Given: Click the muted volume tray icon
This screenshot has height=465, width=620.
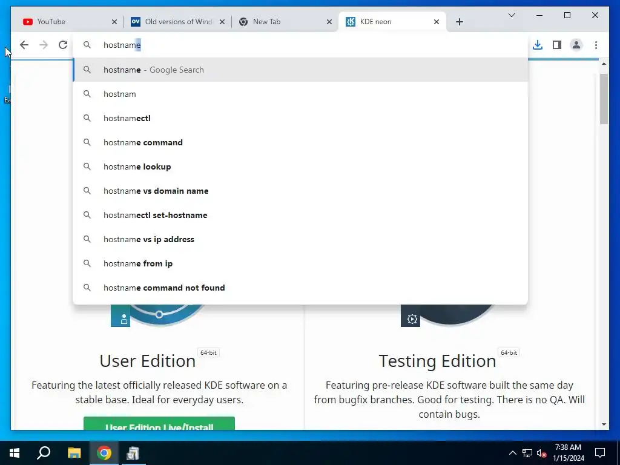Looking at the screenshot, I should pyautogui.click(x=542, y=453).
